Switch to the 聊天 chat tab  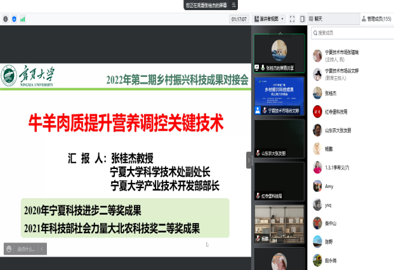334,19
